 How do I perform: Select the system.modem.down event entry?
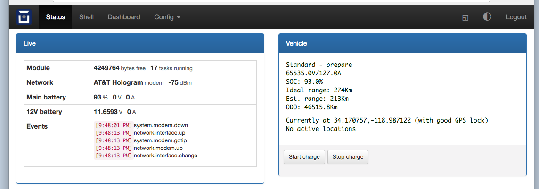[161, 125]
